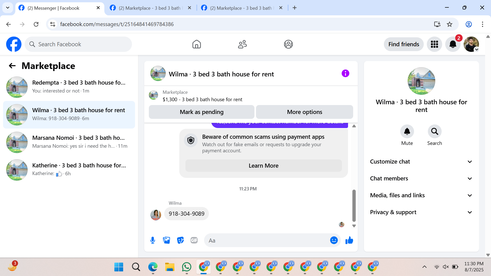Open the GIF picker
The image size is (491, 276).
(x=194, y=240)
